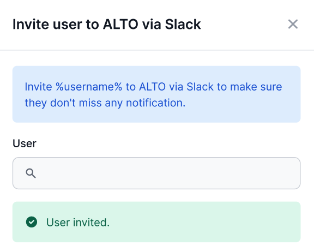This screenshot has height=252, width=314.
Task: Click the blue info banner message
Action: (x=156, y=94)
